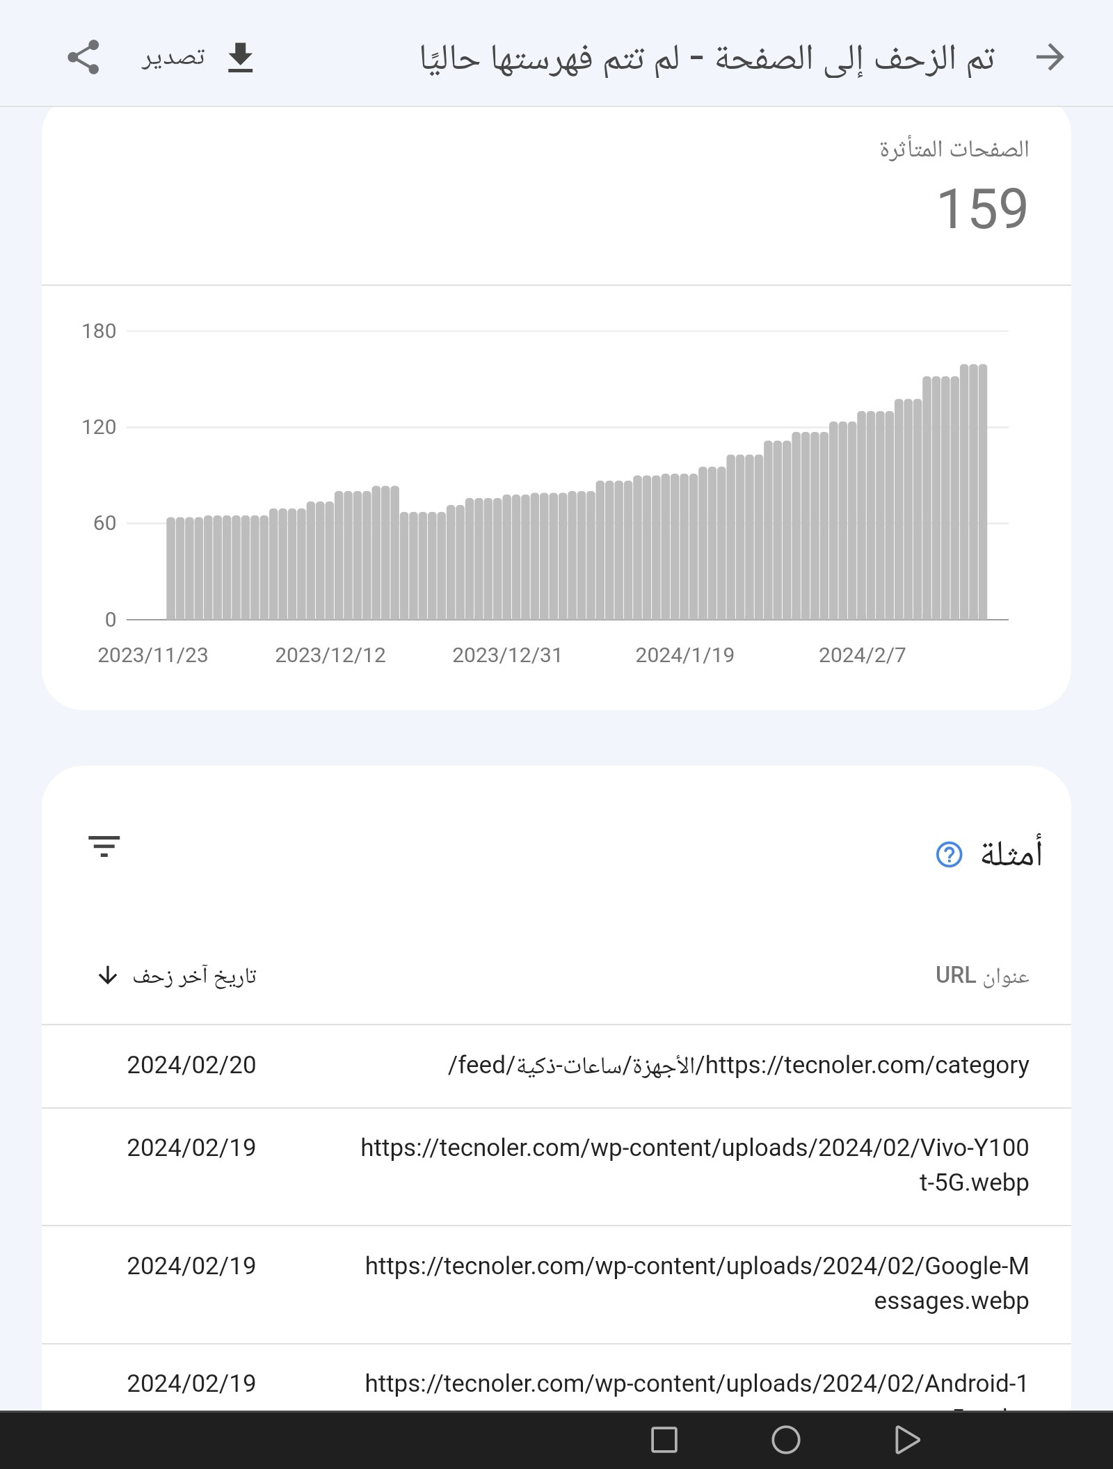Open the examples help question-mark icon
Viewport: 1113px width, 1469px height.
click(x=949, y=854)
